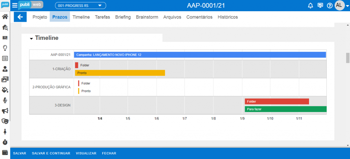The width and height of the screenshot is (350, 159).
Task: Click the FECHAR button
Action: pos(109,153)
